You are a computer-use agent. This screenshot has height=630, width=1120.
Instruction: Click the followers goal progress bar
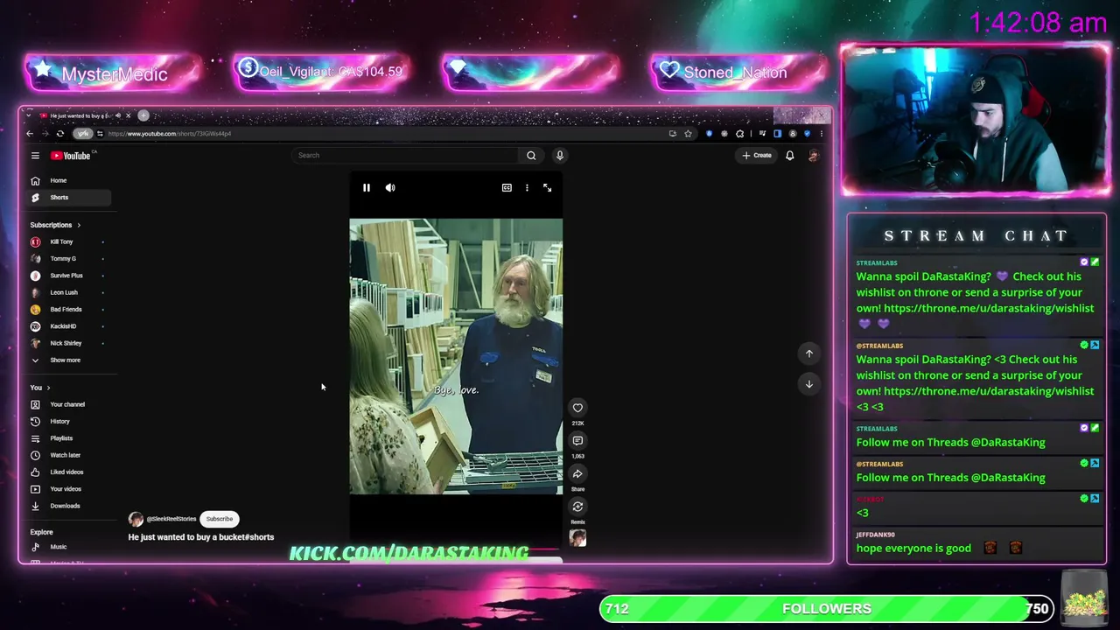(827, 609)
